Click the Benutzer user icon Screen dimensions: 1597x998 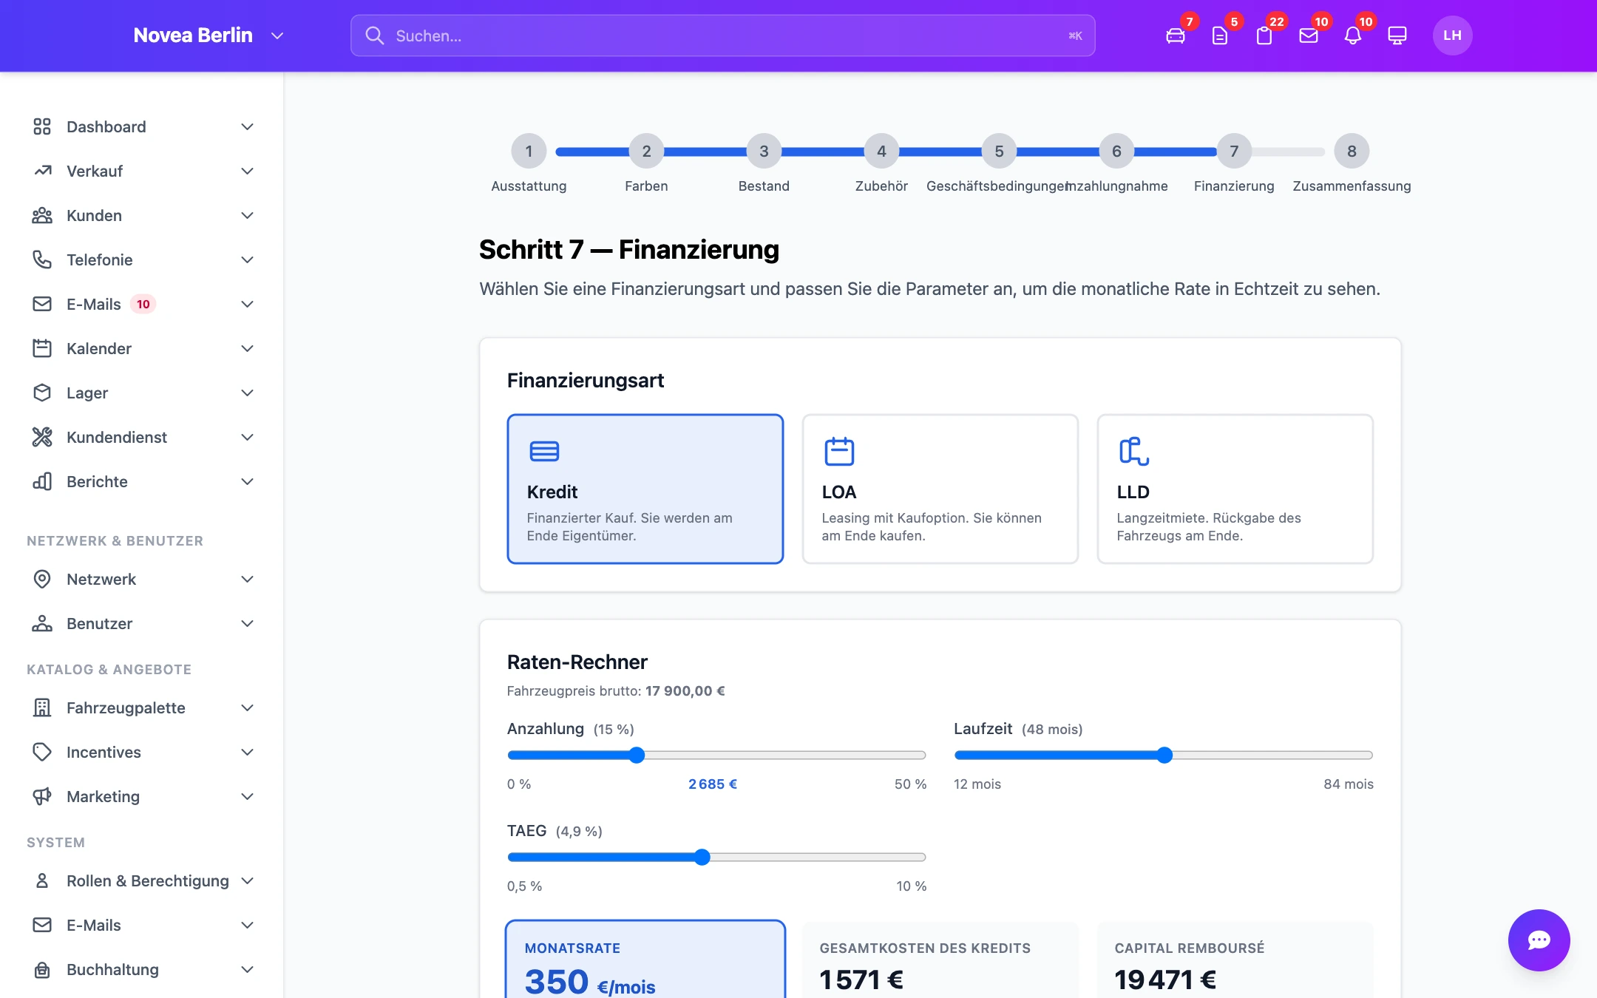[42, 623]
